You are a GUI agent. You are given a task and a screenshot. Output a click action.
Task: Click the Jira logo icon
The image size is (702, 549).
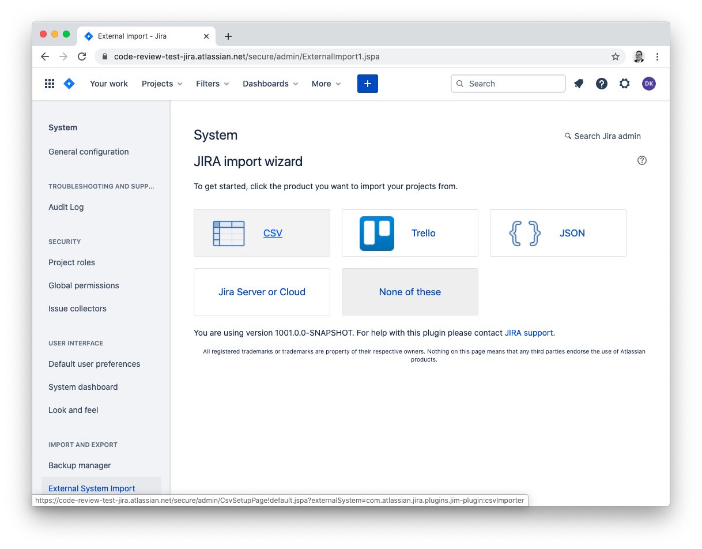tap(69, 84)
